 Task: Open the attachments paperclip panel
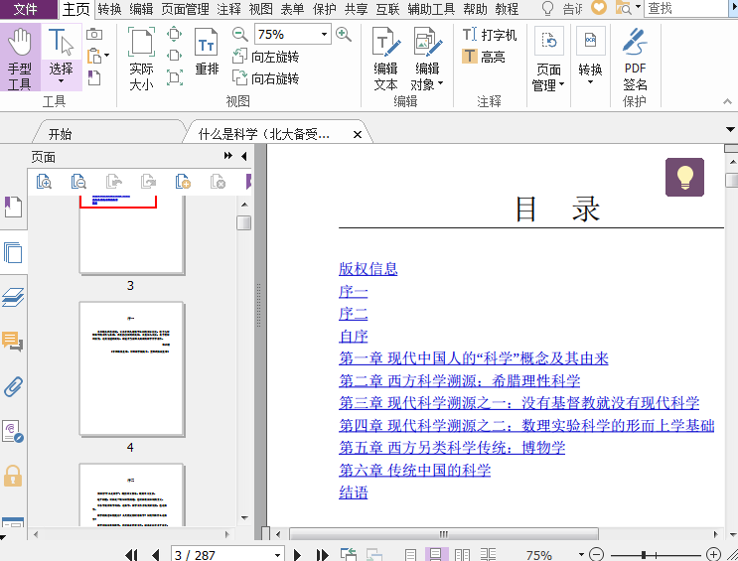tap(13, 387)
